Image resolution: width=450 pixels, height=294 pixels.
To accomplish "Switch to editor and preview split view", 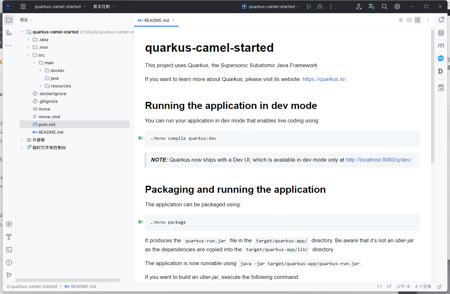I will (x=409, y=20).
